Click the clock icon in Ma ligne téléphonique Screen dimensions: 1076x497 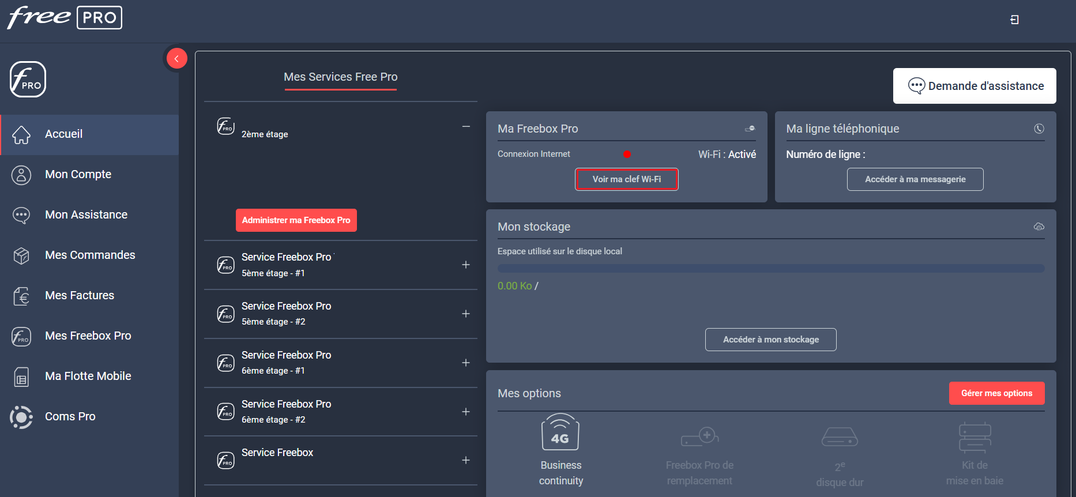pos(1039,129)
